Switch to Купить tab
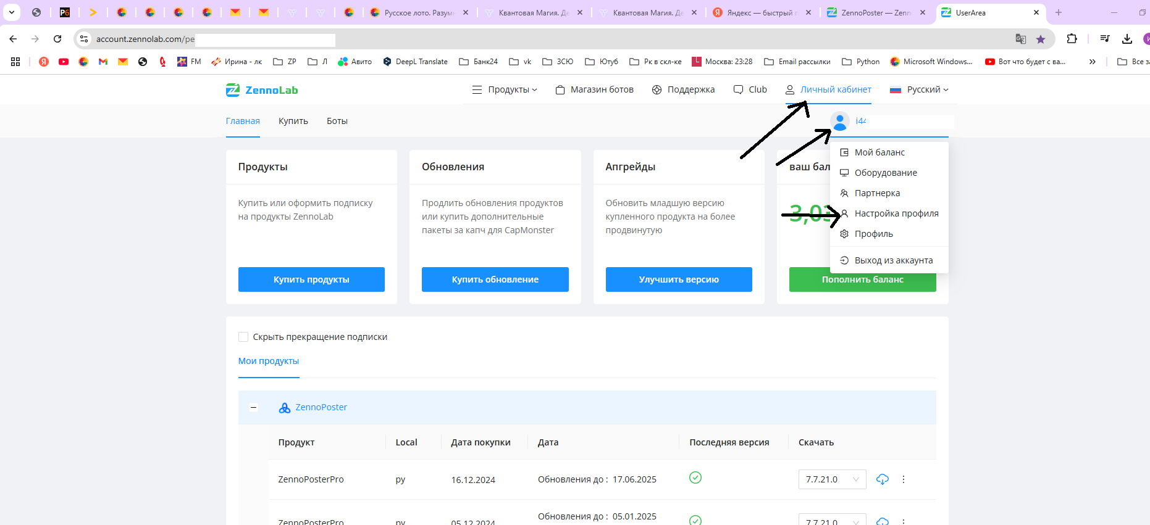The image size is (1150, 525). click(x=293, y=121)
